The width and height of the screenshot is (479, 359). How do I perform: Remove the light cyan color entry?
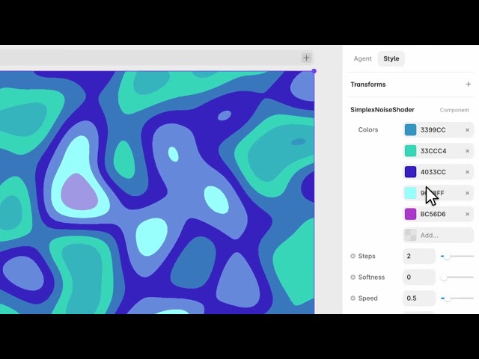[467, 193]
